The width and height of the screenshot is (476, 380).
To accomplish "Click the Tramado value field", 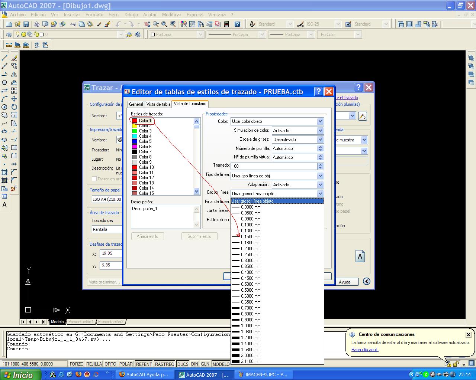I will pyautogui.click(x=274, y=166).
